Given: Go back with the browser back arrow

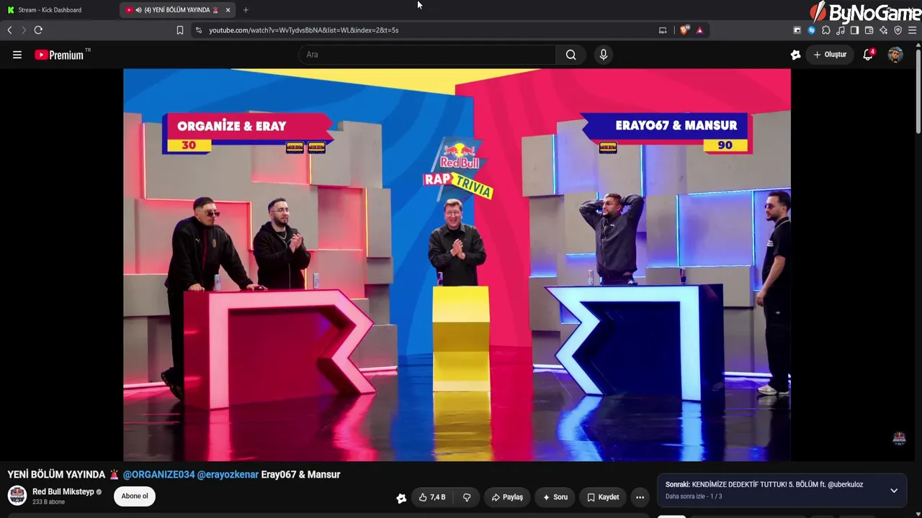Looking at the screenshot, I should tap(9, 30).
